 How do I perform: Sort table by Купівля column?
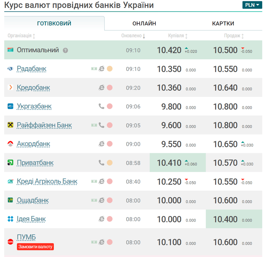(x=178, y=36)
